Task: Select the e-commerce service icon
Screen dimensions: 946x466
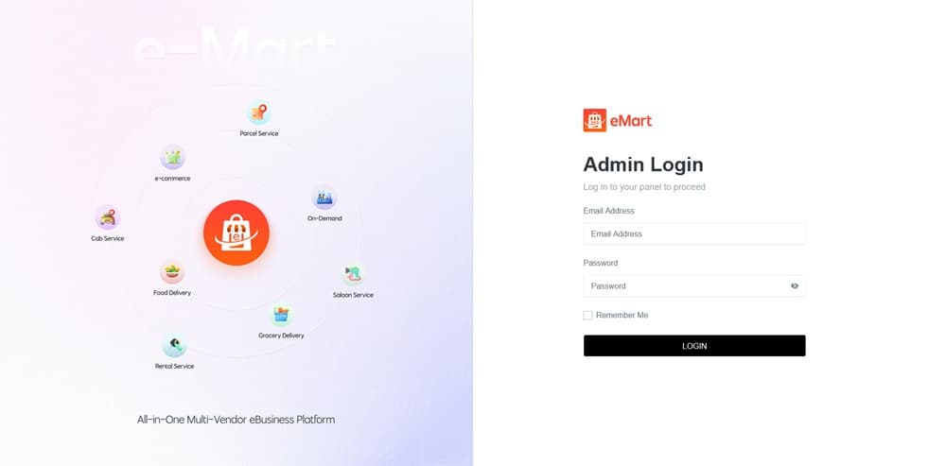Action: [172, 157]
